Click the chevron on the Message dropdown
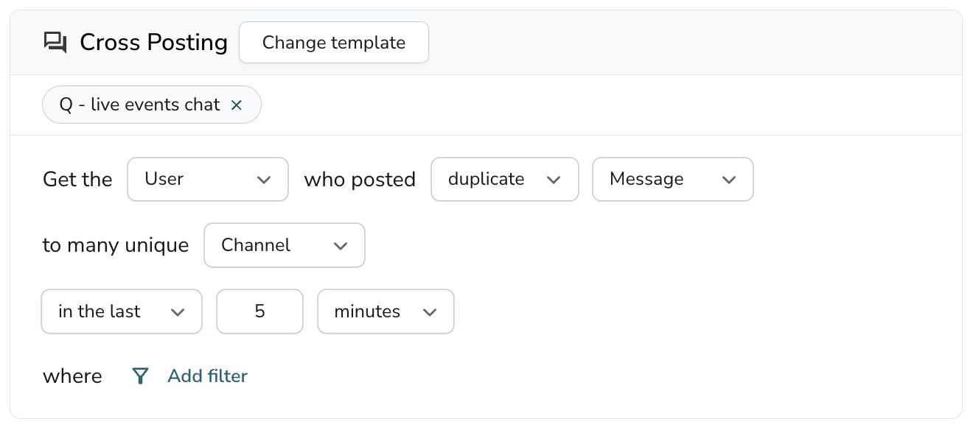Viewport: 976px width, 427px height. click(729, 179)
